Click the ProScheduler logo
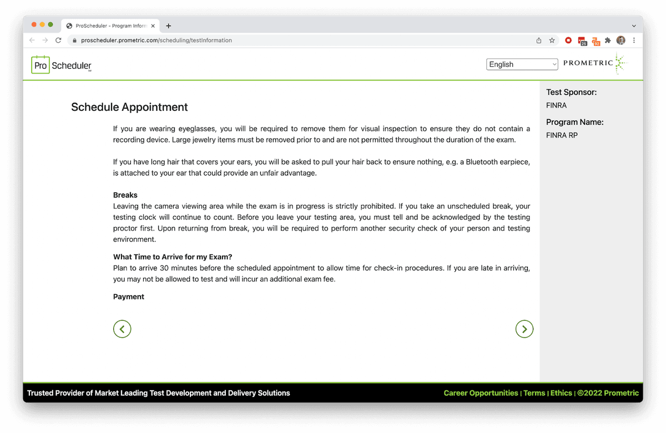 pos(62,65)
